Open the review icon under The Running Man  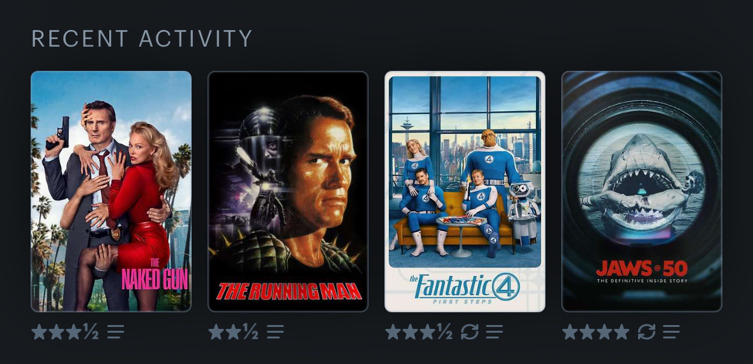click(x=275, y=331)
